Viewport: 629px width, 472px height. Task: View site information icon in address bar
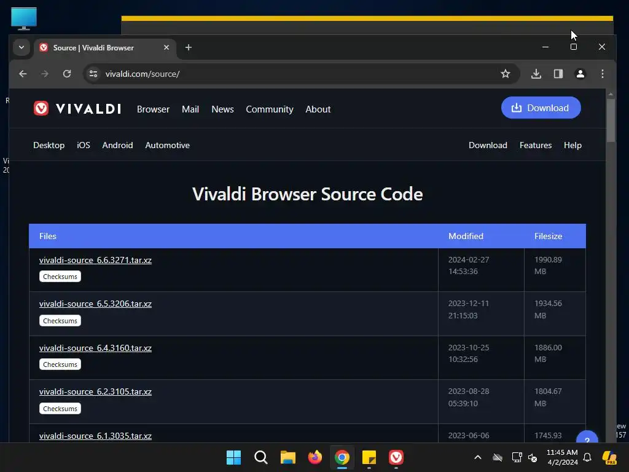[x=93, y=74]
